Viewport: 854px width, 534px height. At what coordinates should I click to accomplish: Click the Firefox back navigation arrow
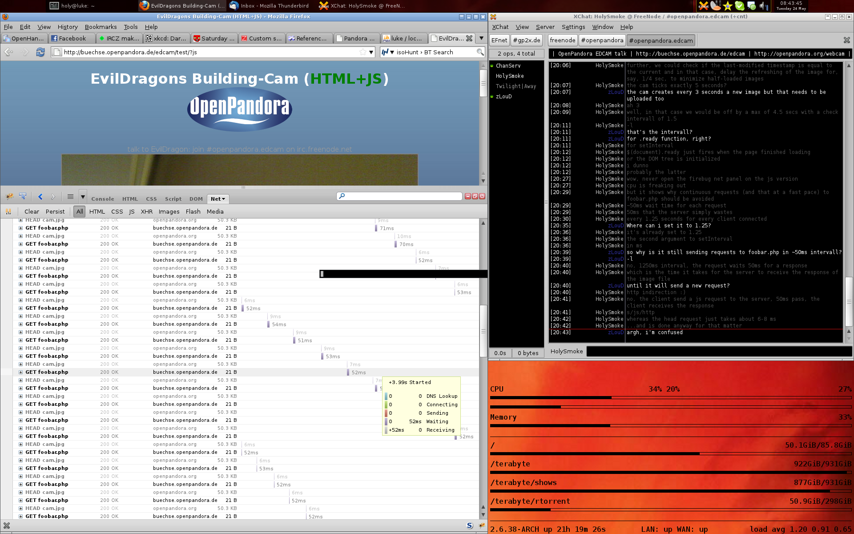8,52
